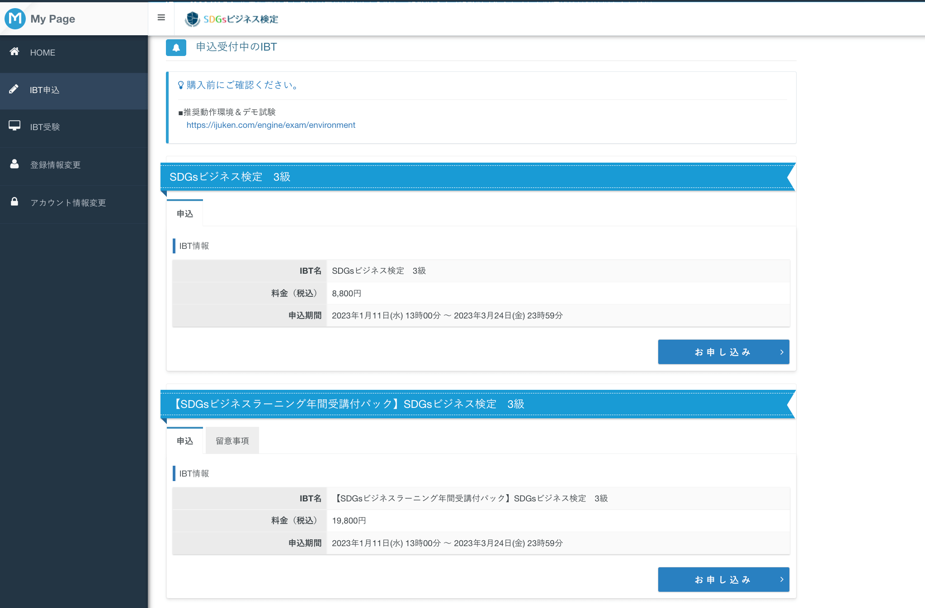Click the 申込期間 date range in the first table

pos(447,315)
